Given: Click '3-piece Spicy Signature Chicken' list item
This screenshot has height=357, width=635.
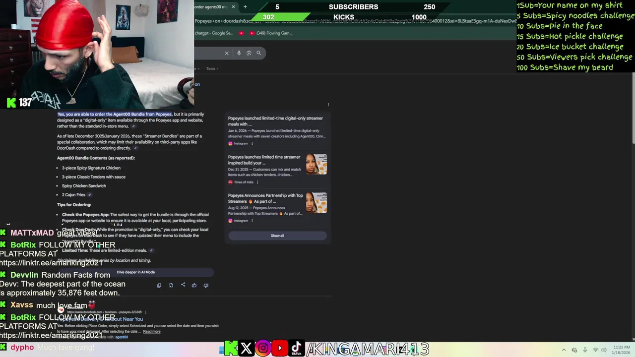Looking at the screenshot, I should tap(91, 168).
